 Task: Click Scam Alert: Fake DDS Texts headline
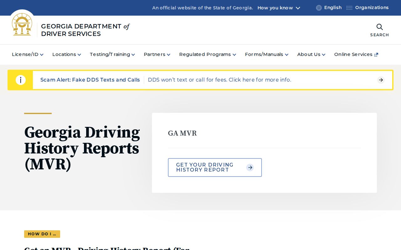tap(90, 80)
